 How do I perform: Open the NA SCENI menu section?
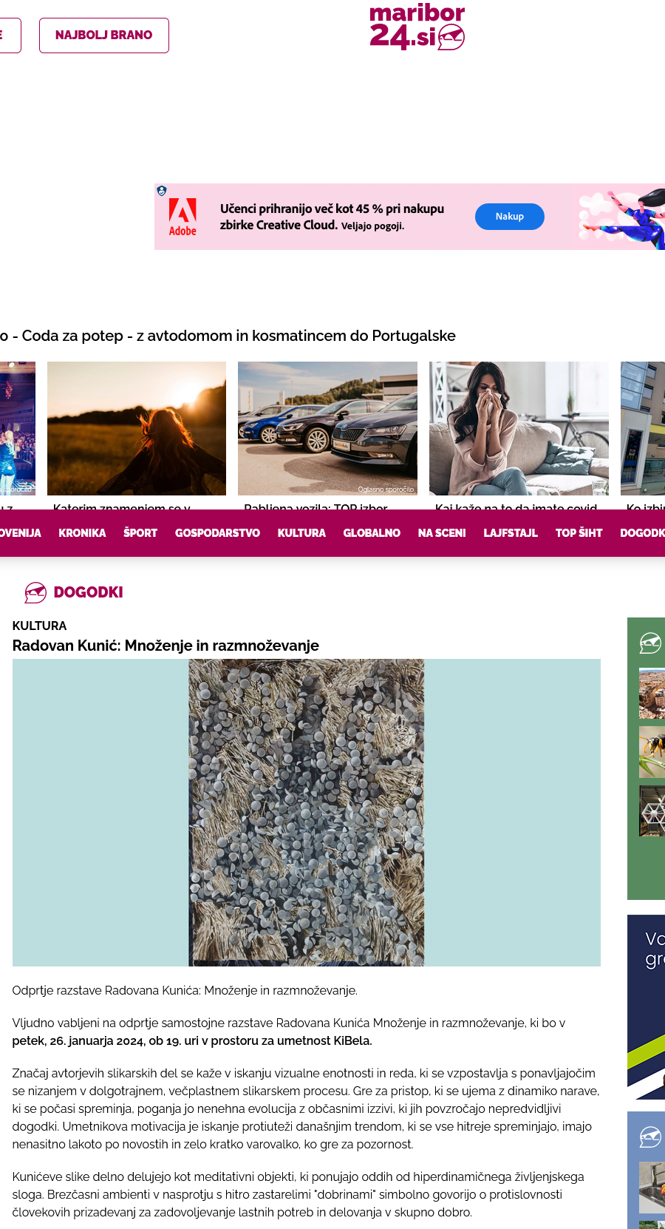click(x=442, y=533)
